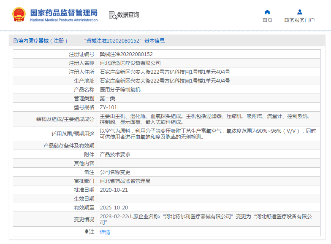This screenshot has width=331, height=244.
Task: Click National Medical Products Administration subtitle
Action: [64, 20]
